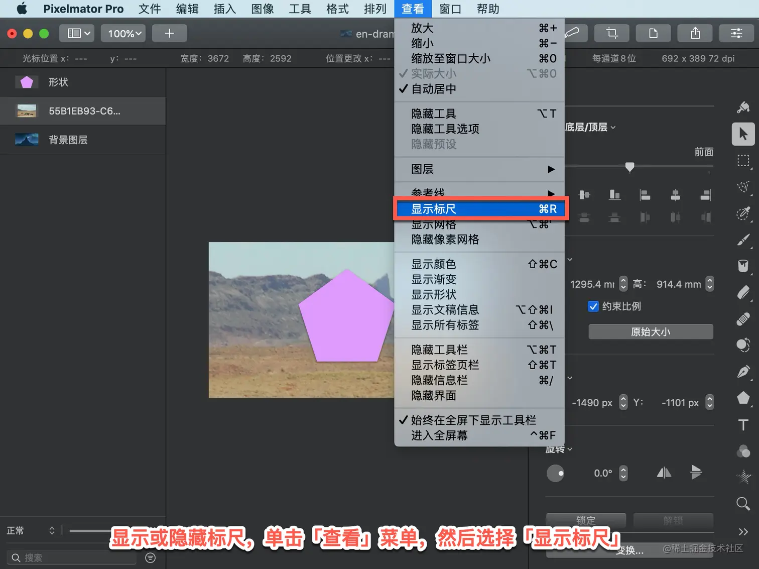The image size is (759, 569).
Task: Flip vertically icon in rotate section
Action: [x=696, y=473]
